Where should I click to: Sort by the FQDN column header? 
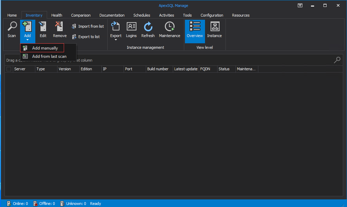coord(208,69)
